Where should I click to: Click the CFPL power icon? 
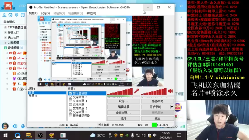pos(181,6)
